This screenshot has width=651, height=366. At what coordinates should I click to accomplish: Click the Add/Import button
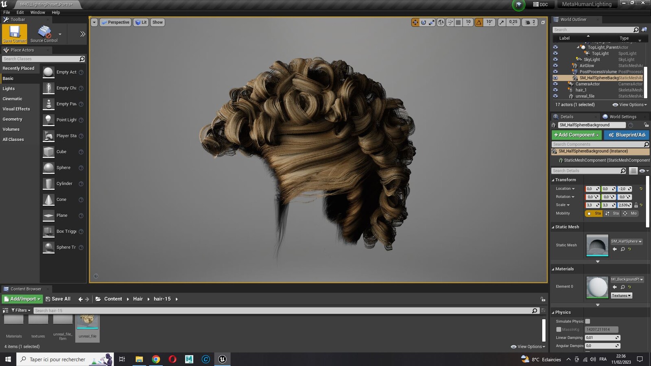click(x=22, y=299)
